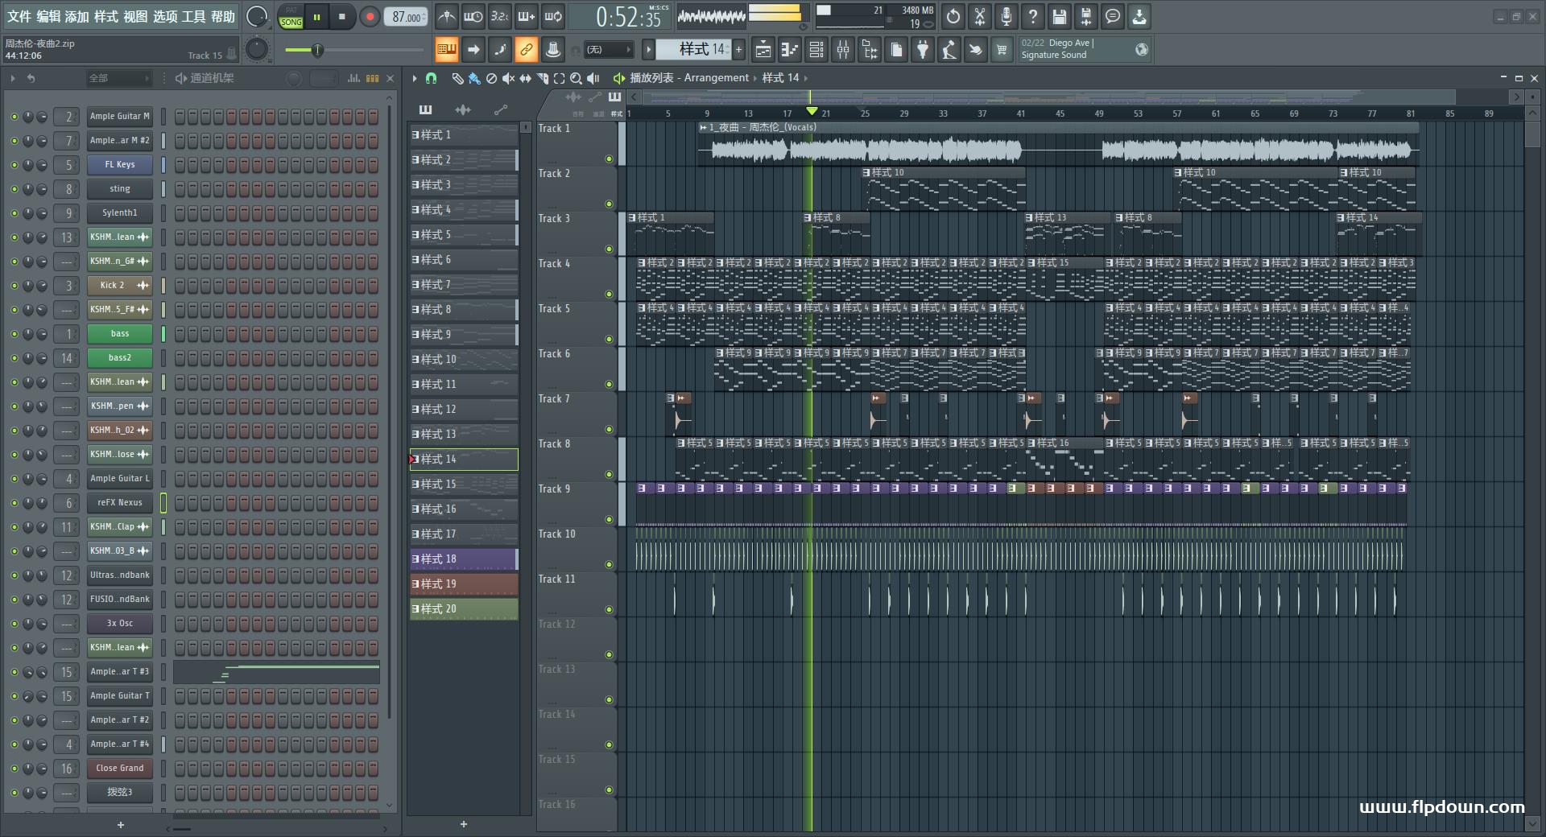Toggle the note/clip grouping icon
Viewport: 1546px width, 837px height.
(500, 50)
